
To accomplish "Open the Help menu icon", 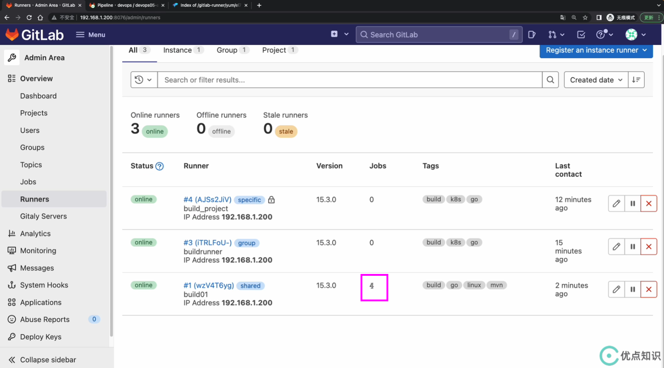I will (x=604, y=34).
